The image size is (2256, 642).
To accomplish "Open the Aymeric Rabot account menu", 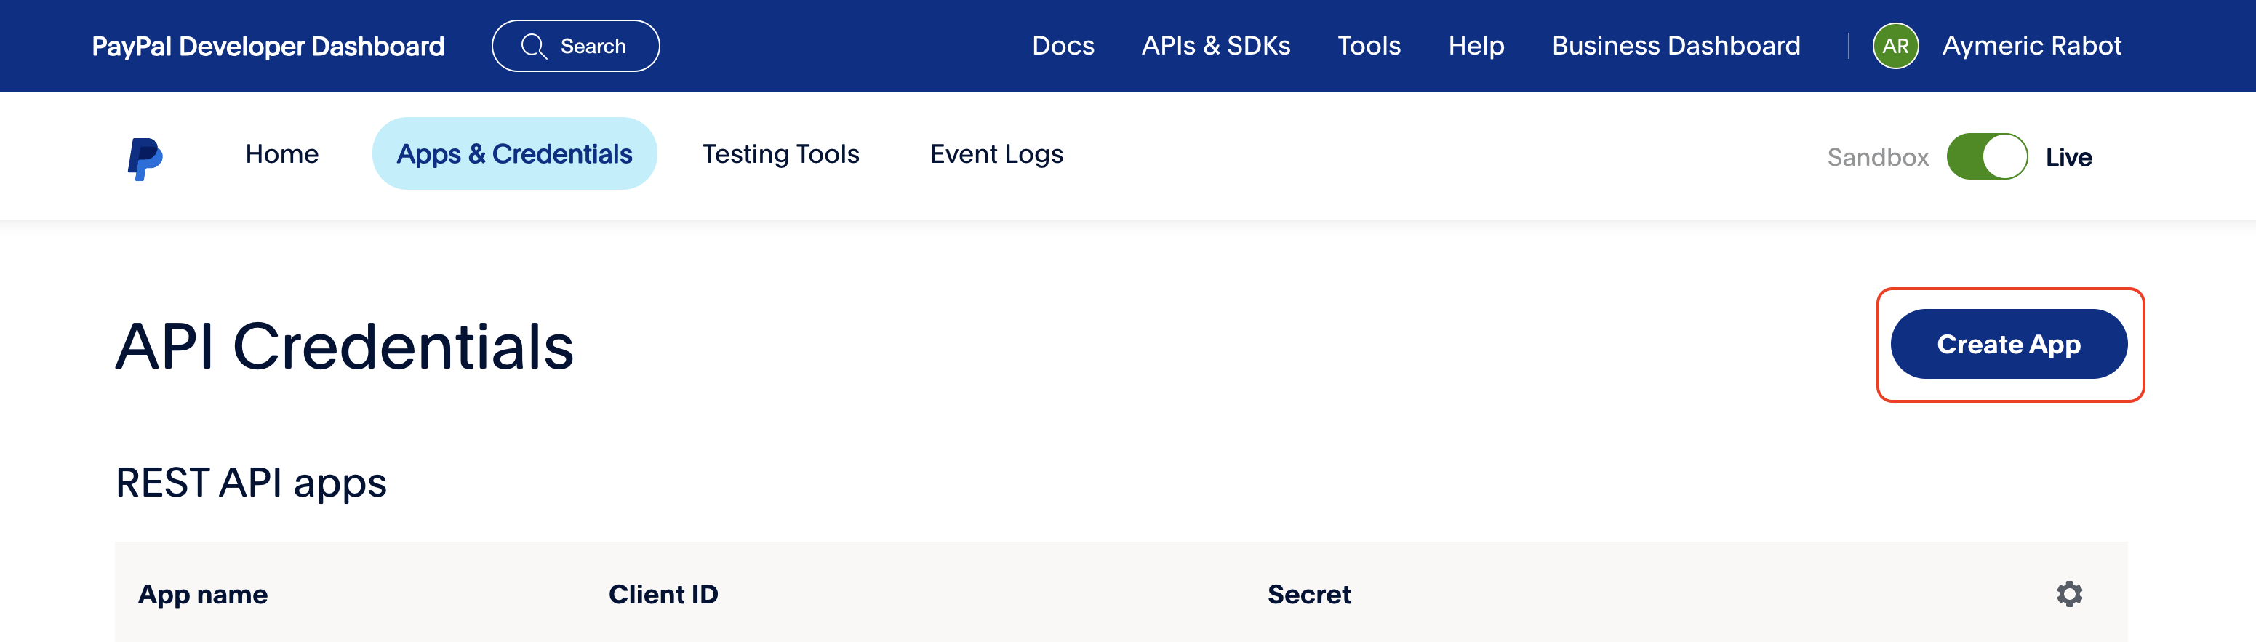I will click(2031, 46).
